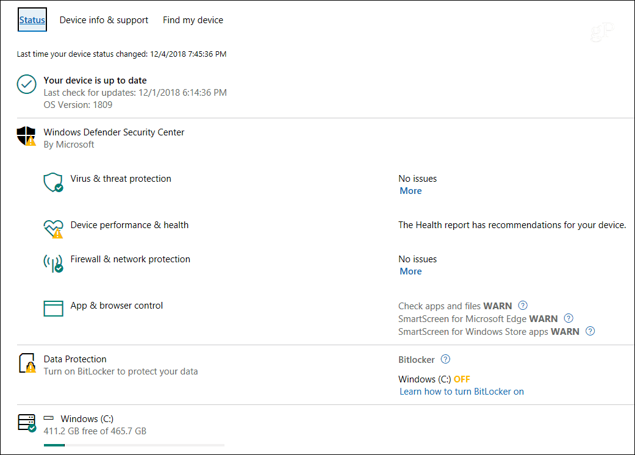Image resolution: width=635 pixels, height=455 pixels.
Task: Click the Data Protection lock document icon
Action: 27,363
